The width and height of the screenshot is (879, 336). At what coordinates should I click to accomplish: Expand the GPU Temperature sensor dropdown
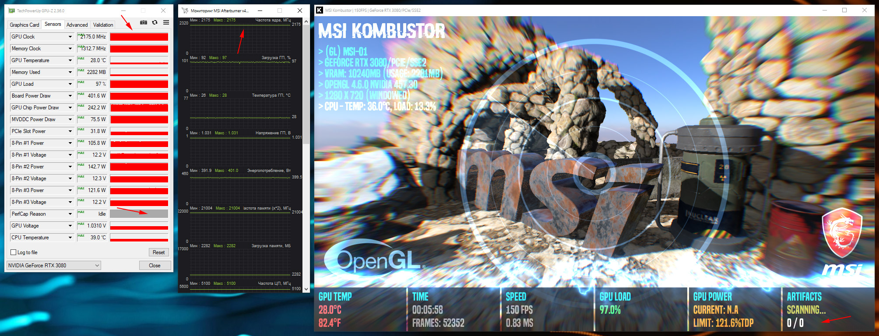[70, 60]
